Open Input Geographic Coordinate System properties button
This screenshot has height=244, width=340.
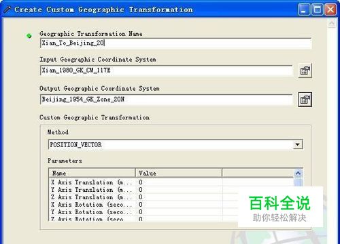click(305, 70)
